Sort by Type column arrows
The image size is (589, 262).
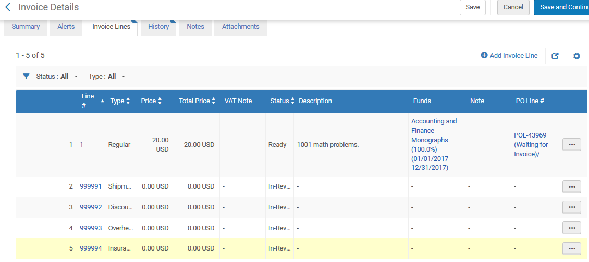pyautogui.click(x=128, y=101)
